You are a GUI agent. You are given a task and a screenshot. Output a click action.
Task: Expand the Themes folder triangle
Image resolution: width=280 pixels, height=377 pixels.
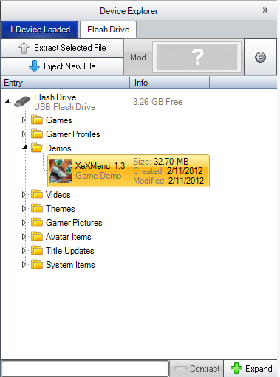point(24,209)
